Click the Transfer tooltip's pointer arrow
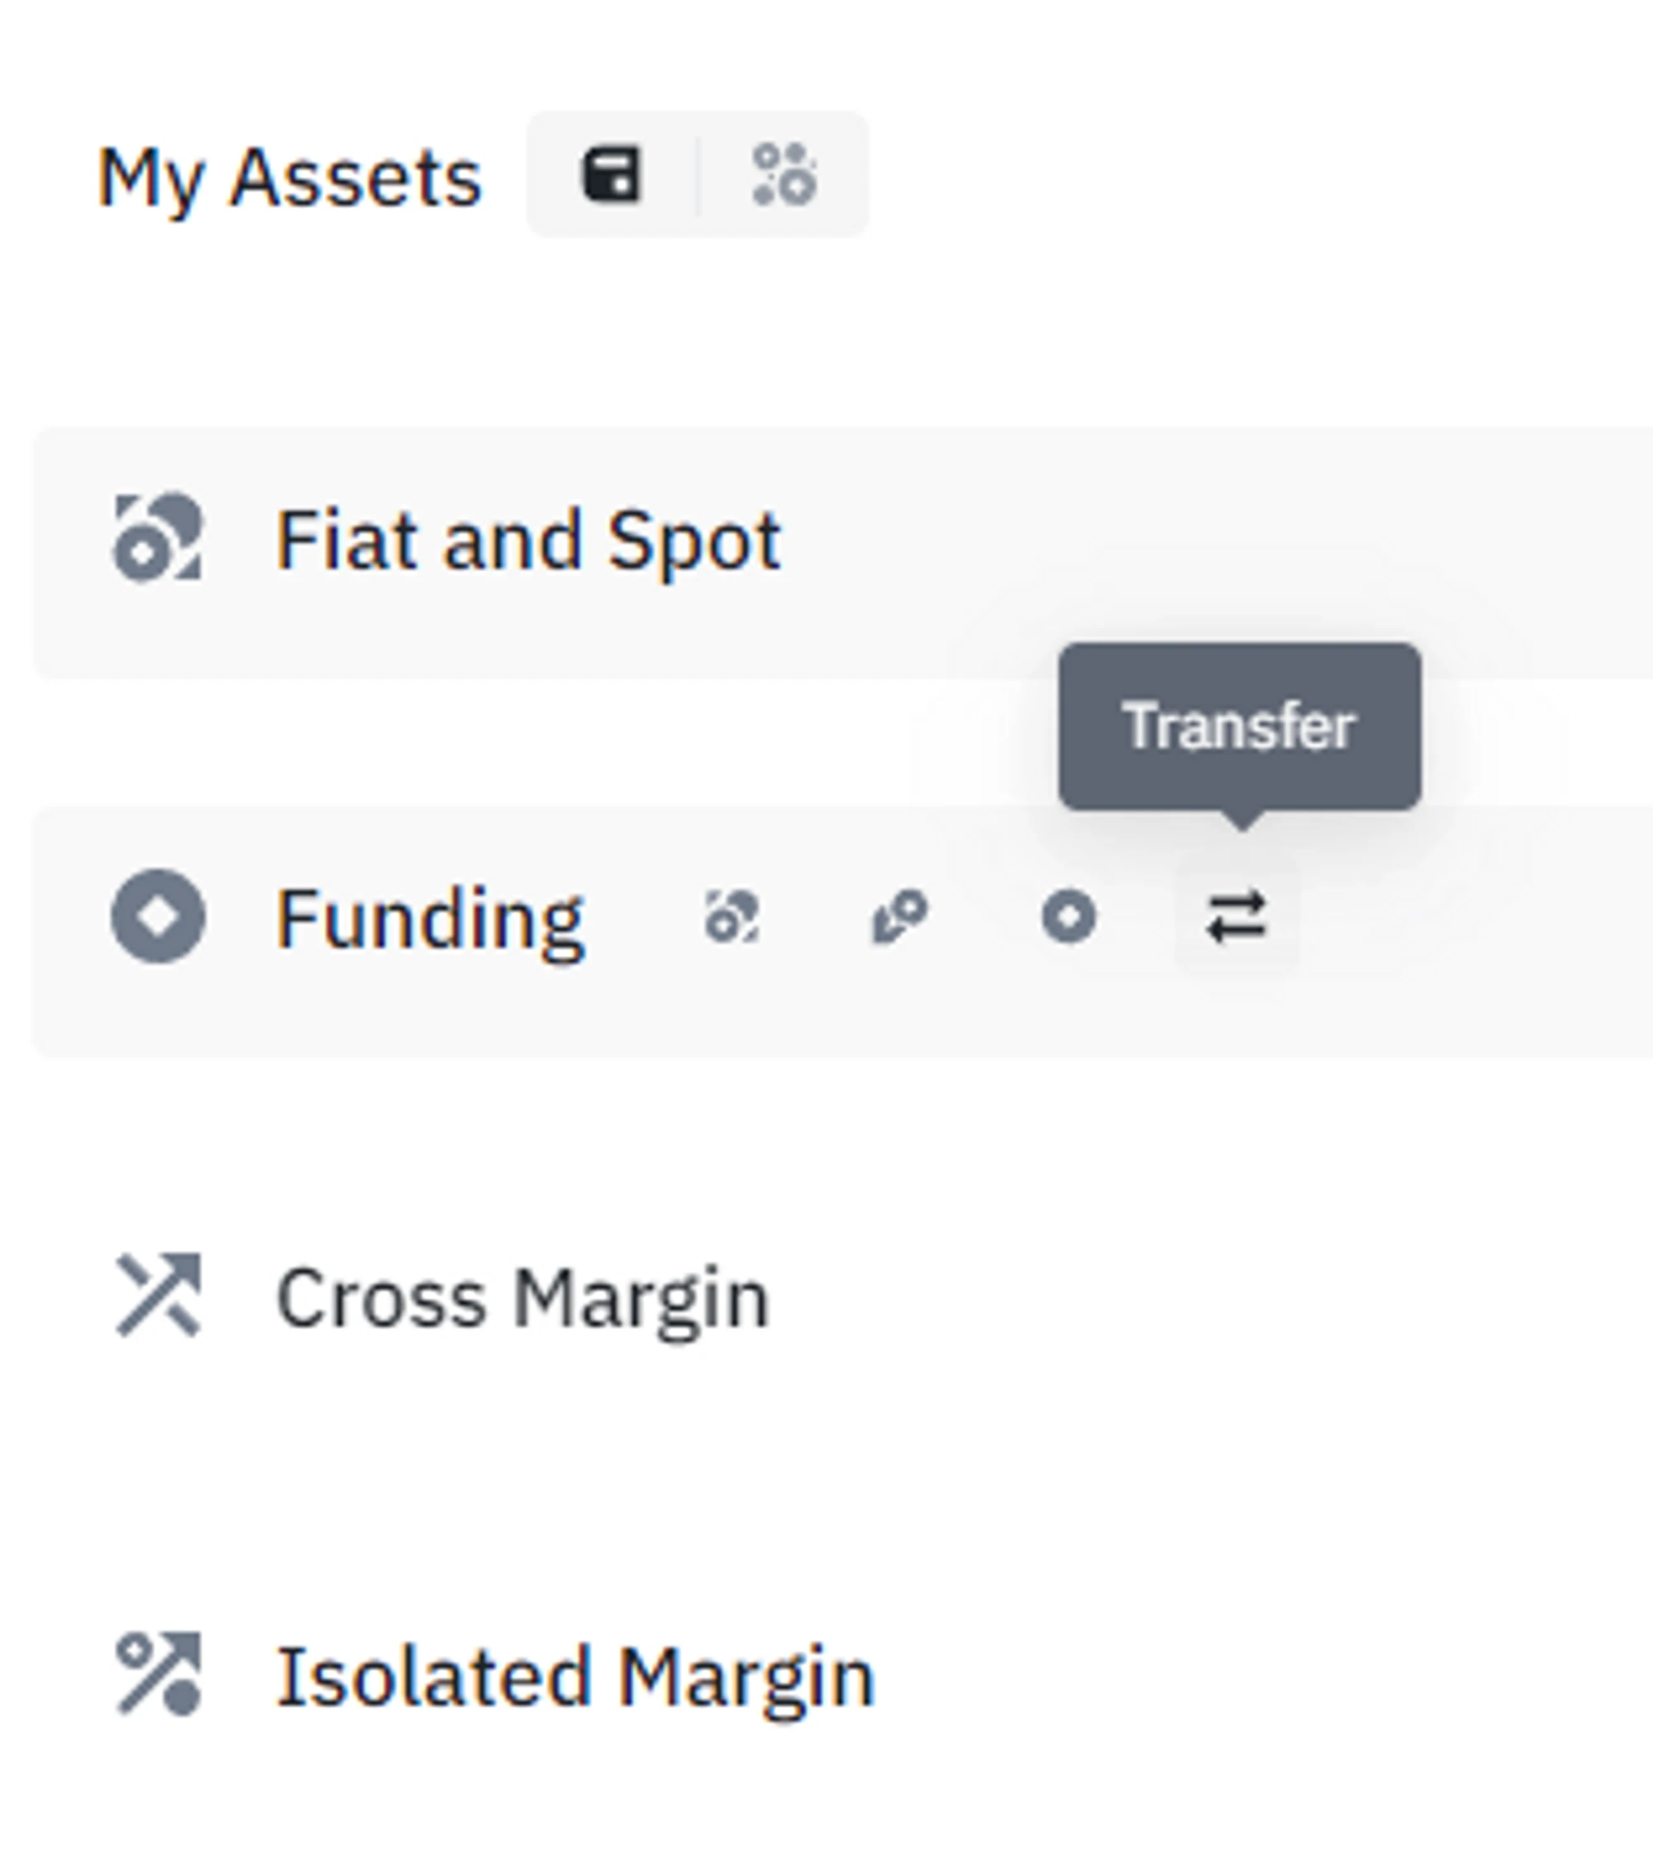The image size is (1653, 1874). (x=1241, y=820)
